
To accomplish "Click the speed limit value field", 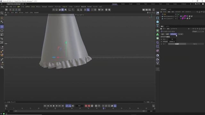I will [x=172, y=42].
